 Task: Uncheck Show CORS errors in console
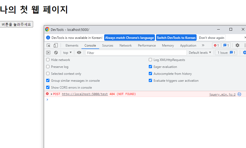pyautogui.click(x=48, y=87)
